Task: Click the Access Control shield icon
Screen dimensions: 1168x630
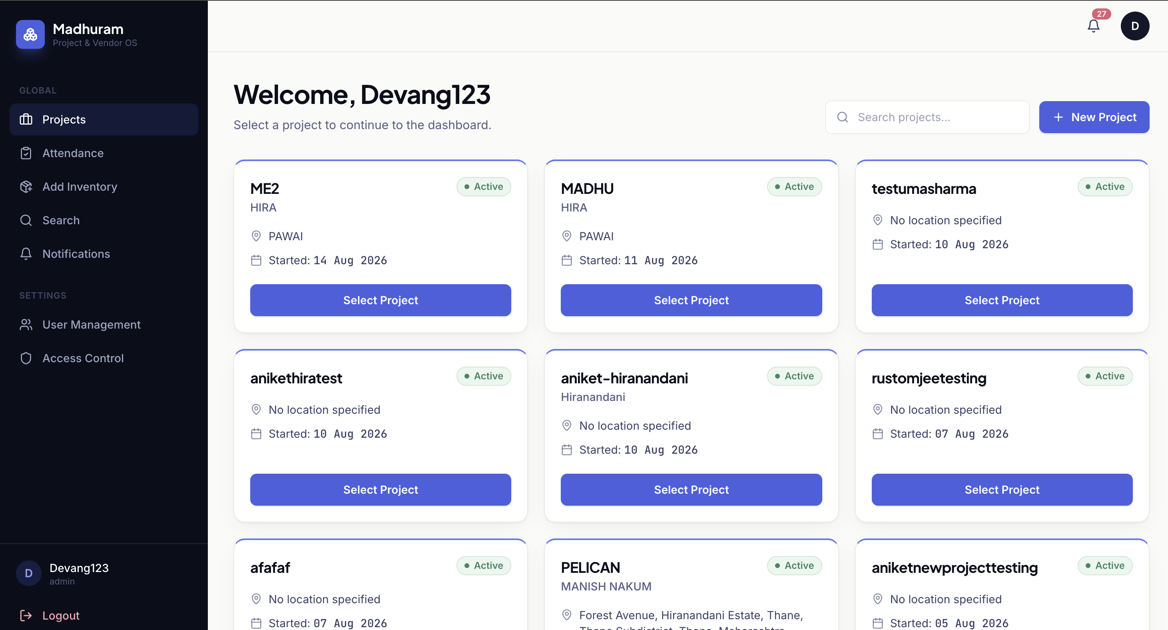Action: pos(26,358)
